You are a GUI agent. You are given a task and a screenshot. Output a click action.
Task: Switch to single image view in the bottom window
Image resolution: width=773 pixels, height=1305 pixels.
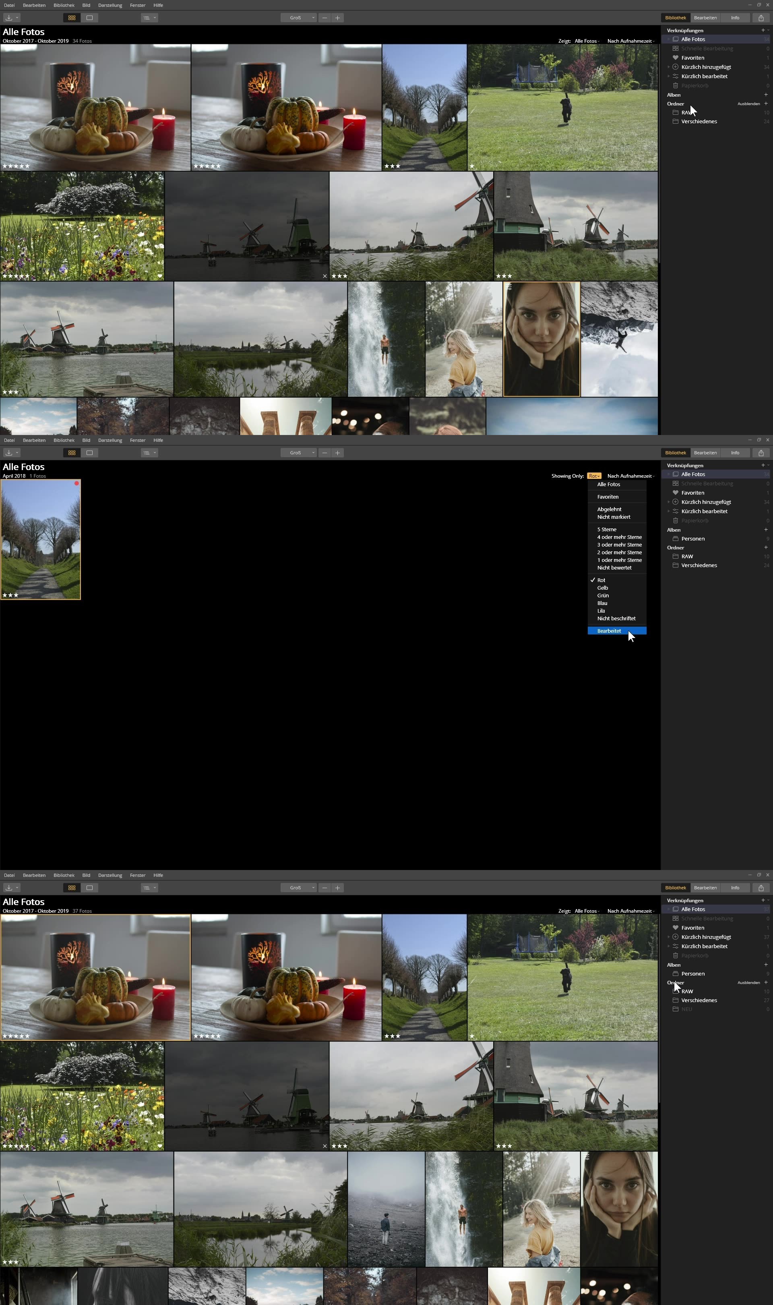[x=90, y=888]
